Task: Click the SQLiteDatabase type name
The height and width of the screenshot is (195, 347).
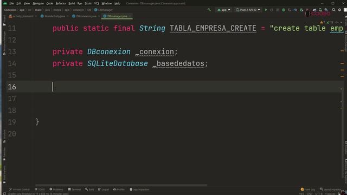Action: point(118,64)
